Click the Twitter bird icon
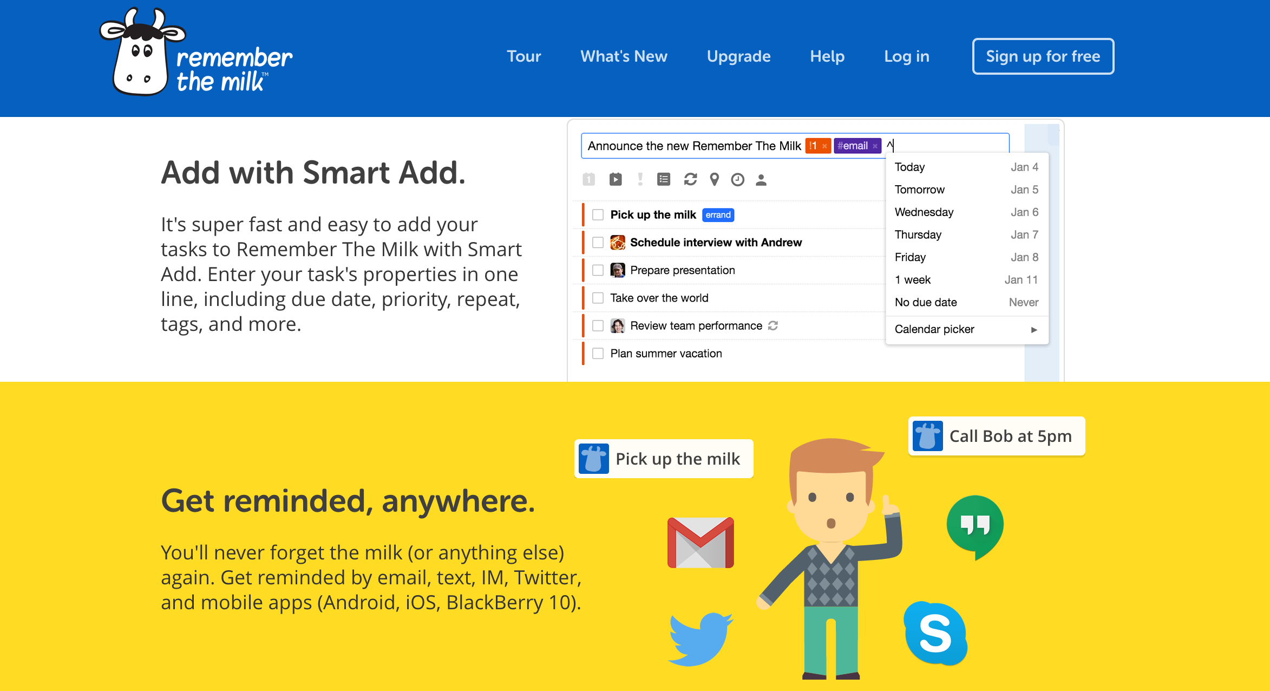This screenshot has width=1270, height=691. tap(701, 639)
